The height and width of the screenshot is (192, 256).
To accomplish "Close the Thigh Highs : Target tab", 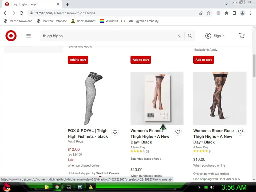I will tap(58, 4).
